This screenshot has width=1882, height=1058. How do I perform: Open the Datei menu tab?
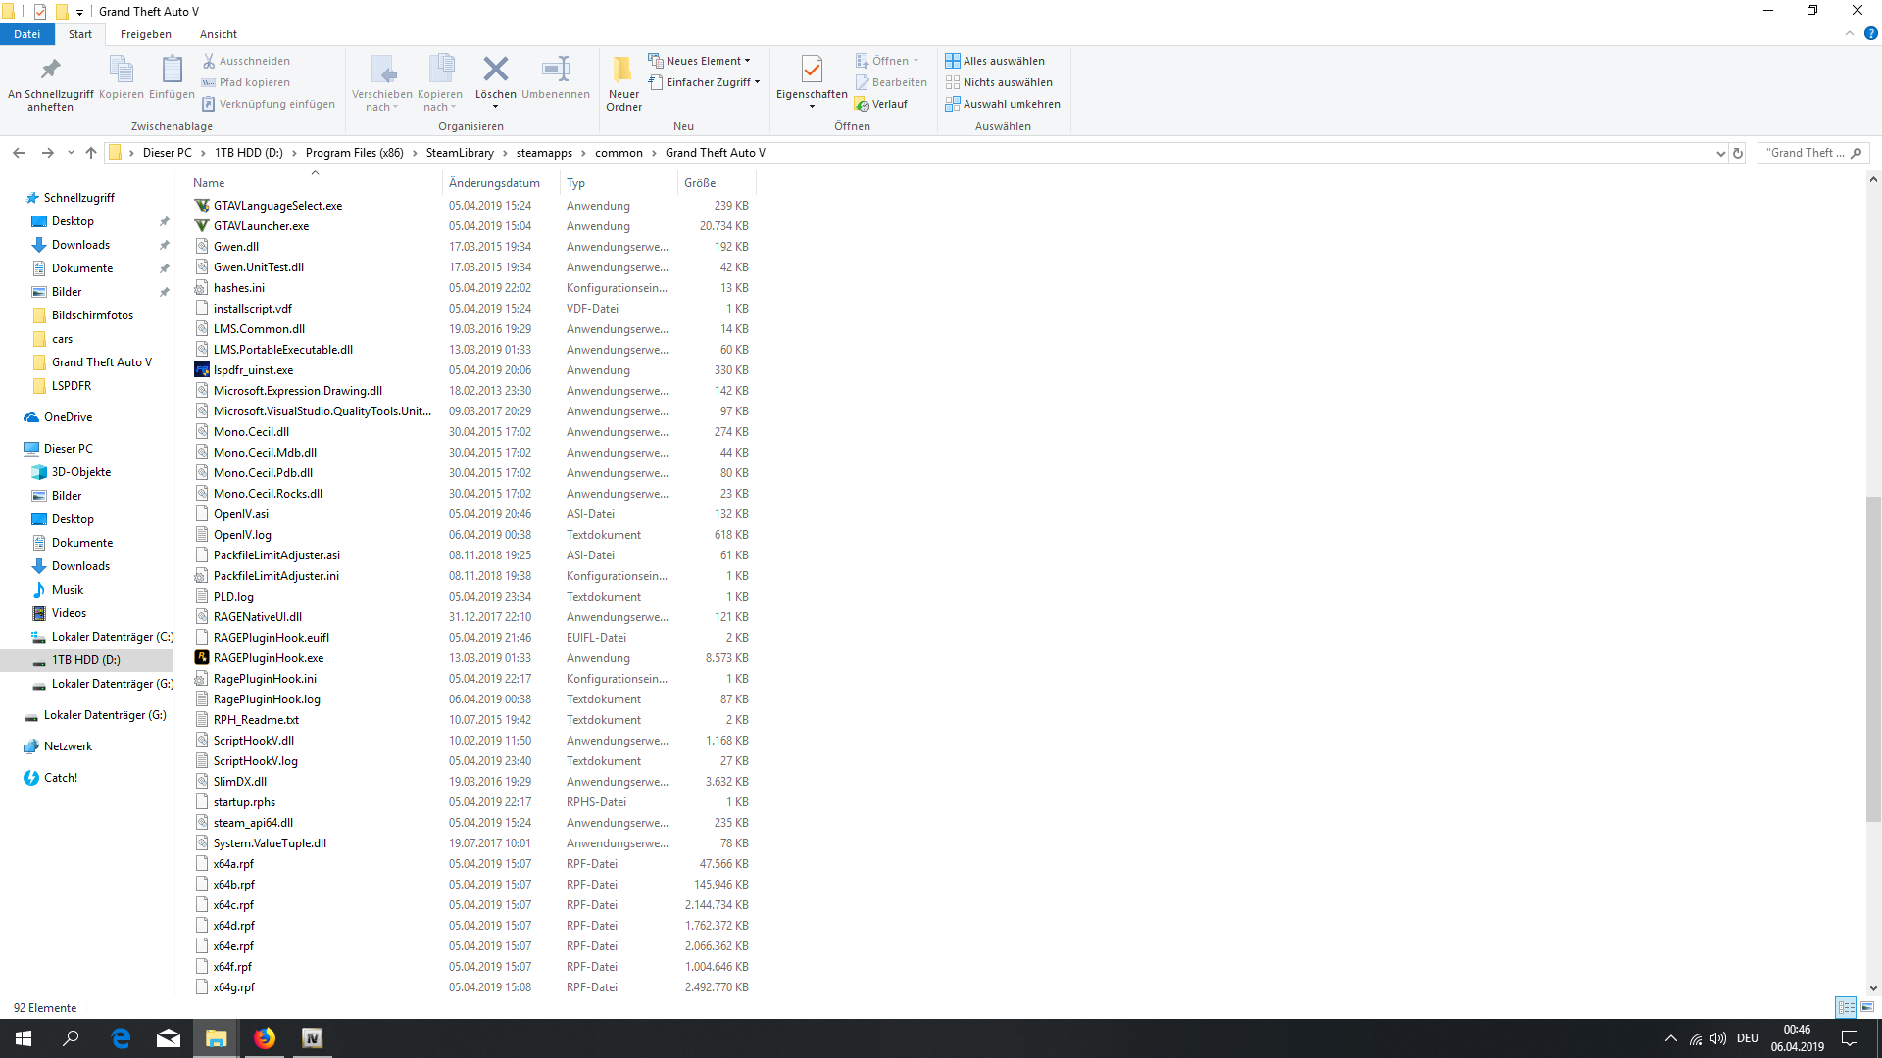point(26,34)
